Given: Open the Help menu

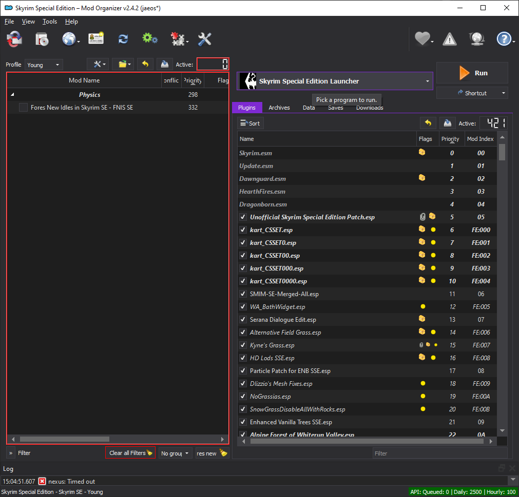Looking at the screenshot, I should 71,22.
